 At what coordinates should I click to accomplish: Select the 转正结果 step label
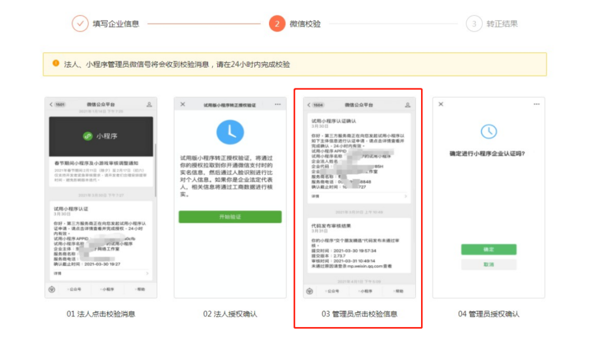point(502,24)
